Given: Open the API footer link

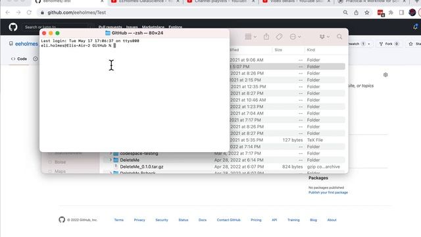Looking at the screenshot, I should click(274, 220).
